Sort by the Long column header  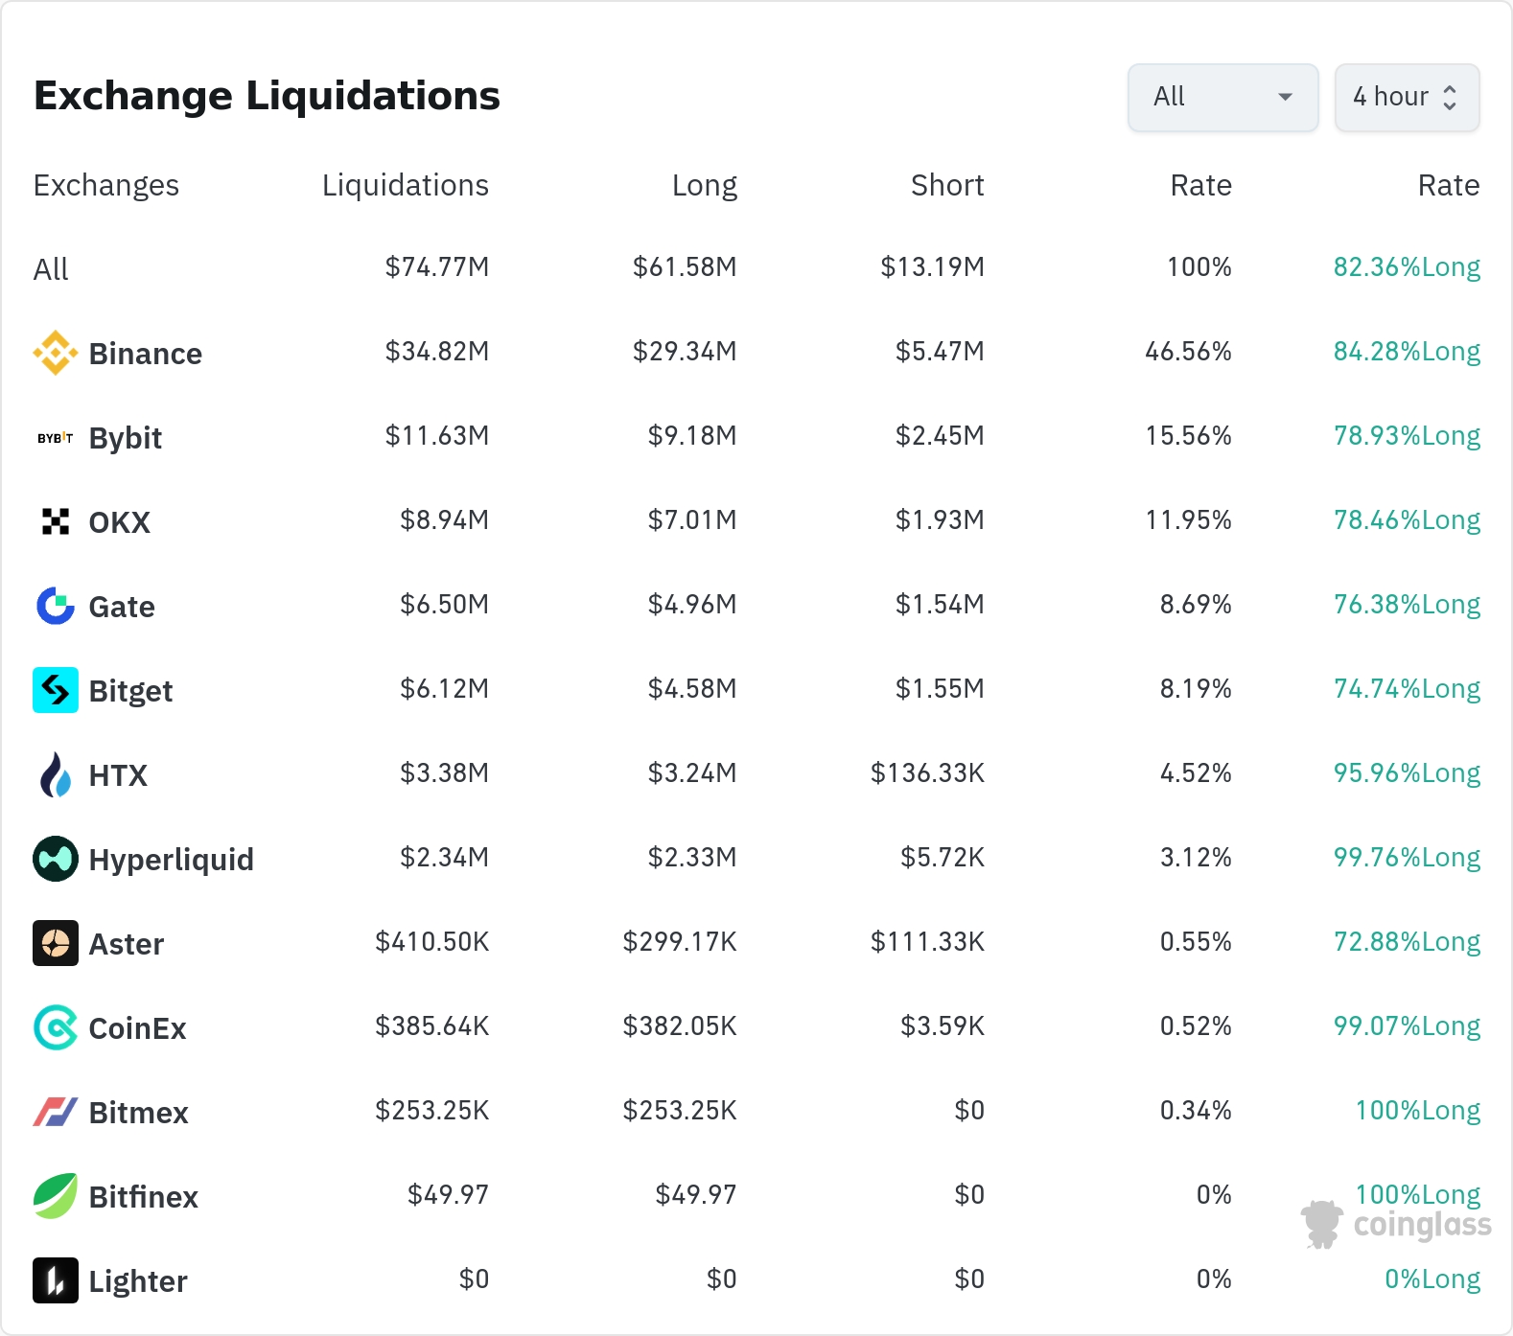click(x=704, y=185)
